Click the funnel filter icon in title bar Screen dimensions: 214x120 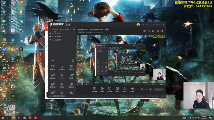tap(150, 25)
